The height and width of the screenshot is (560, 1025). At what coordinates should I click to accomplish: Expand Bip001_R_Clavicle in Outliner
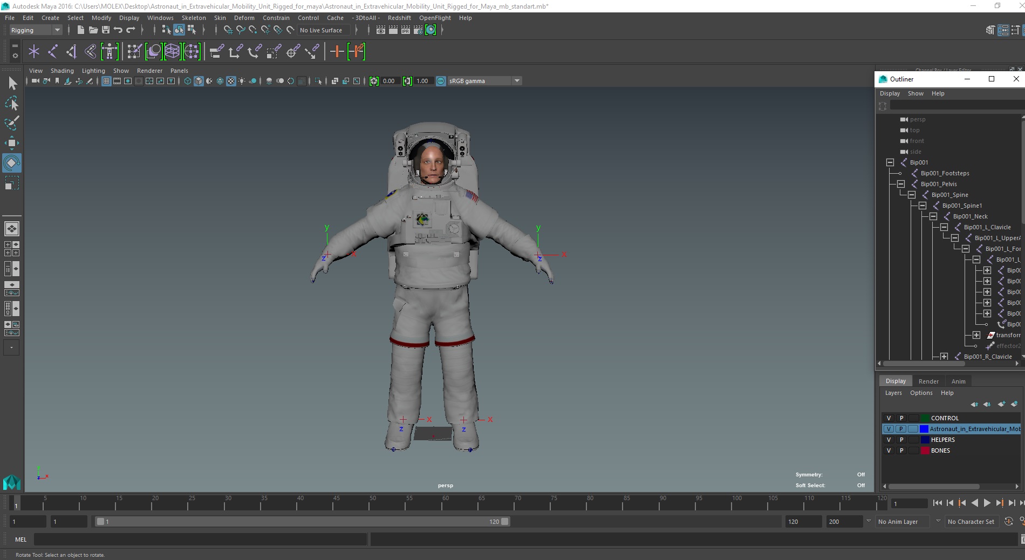tap(944, 357)
